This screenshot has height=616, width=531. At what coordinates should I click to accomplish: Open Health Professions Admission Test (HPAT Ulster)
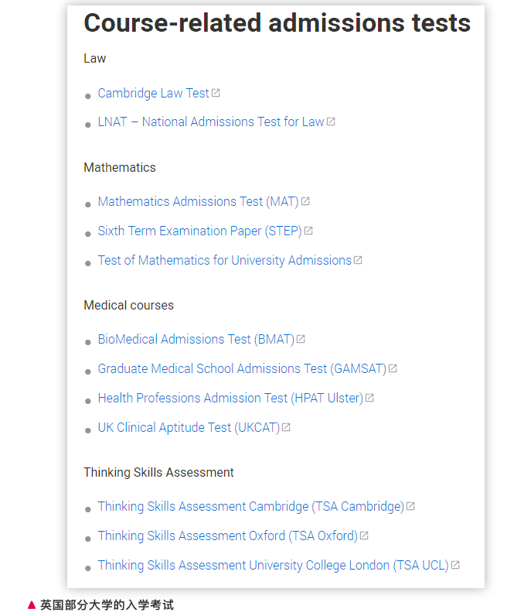tap(230, 399)
